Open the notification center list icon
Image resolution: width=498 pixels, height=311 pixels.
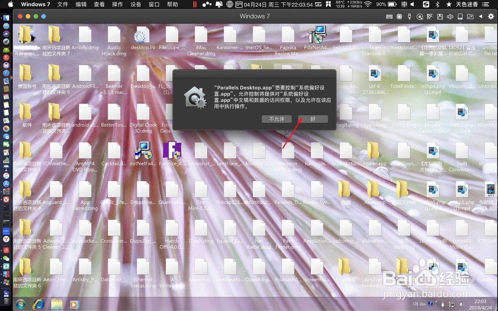pos(485,4)
